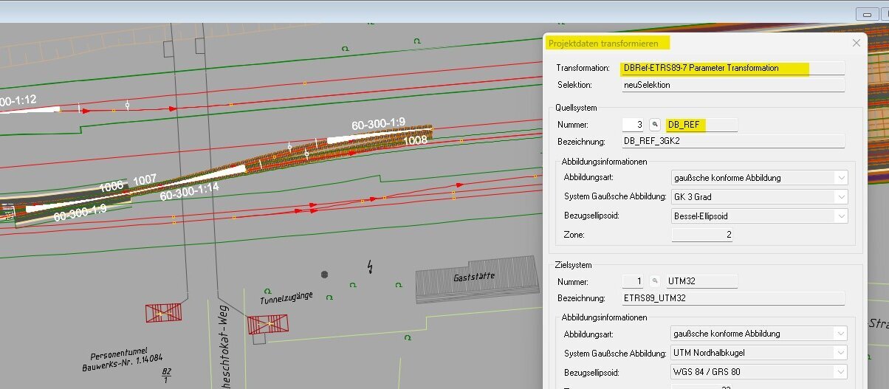Screen dimensions: 889x389
Task: Open the Quellsystem search lookup icon
Action: pos(654,125)
